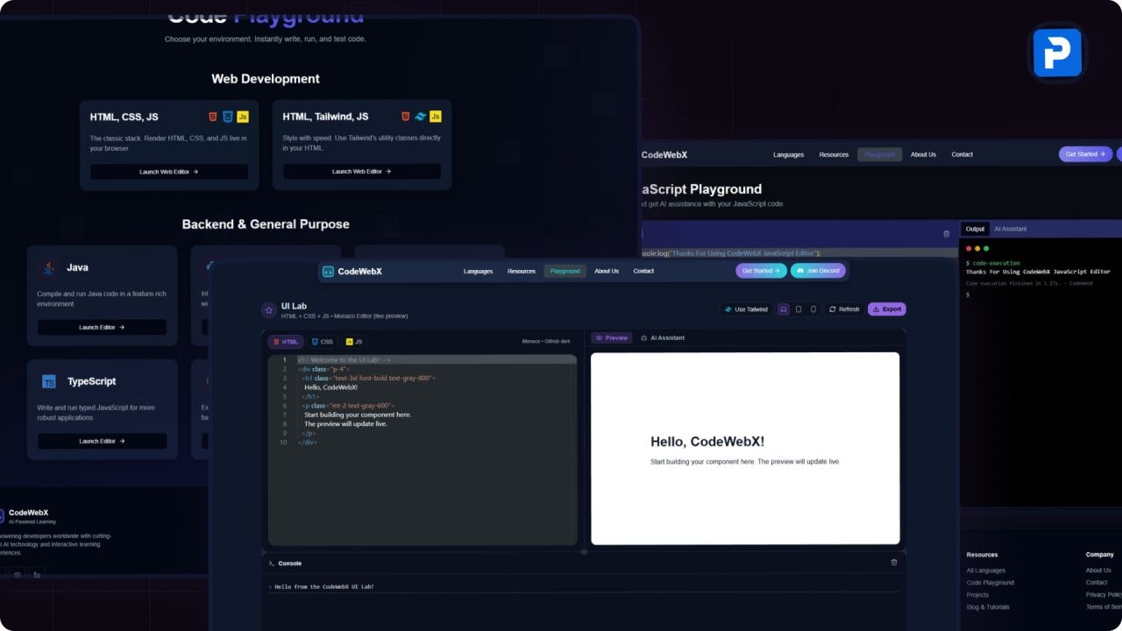
Task: Open the Resources navbar item
Action: click(x=521, y=271)
